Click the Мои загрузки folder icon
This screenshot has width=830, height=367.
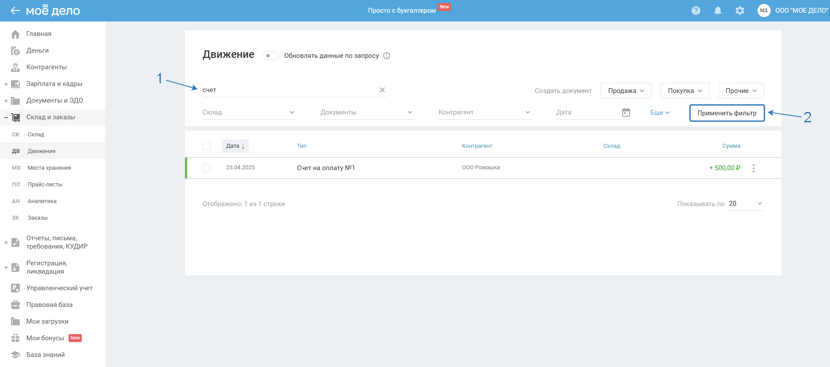pos(15,321)
